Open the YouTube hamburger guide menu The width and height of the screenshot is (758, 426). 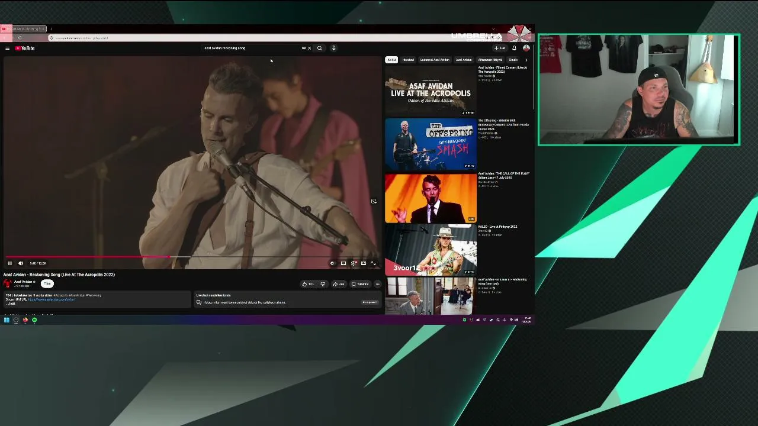[x=7, y=48]
